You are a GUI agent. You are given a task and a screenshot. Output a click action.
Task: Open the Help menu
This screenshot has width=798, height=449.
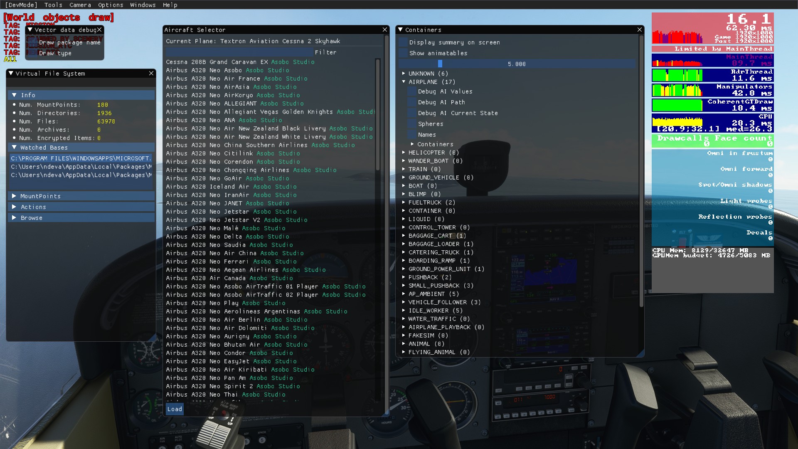(x=170, y=5)
